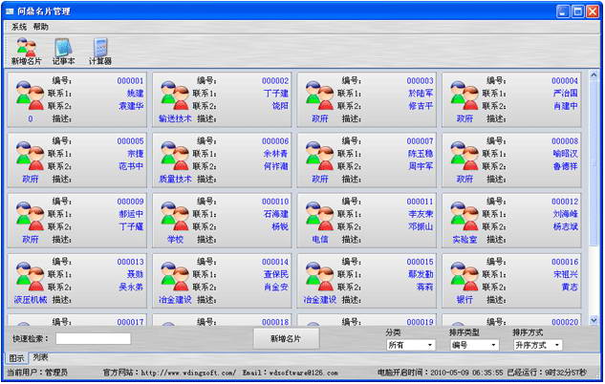This screenshot has width=605, height=384.
Task: Click the 当前用户：管理员 status entry
Action: 37,373
